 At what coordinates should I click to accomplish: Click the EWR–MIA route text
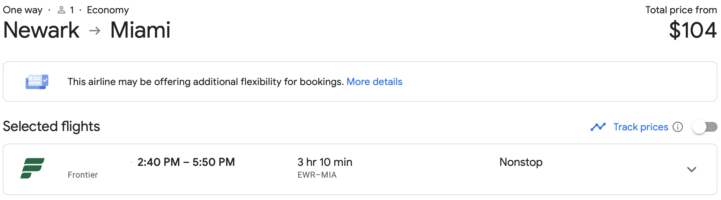pyautogui.click(x=317, y=175)
